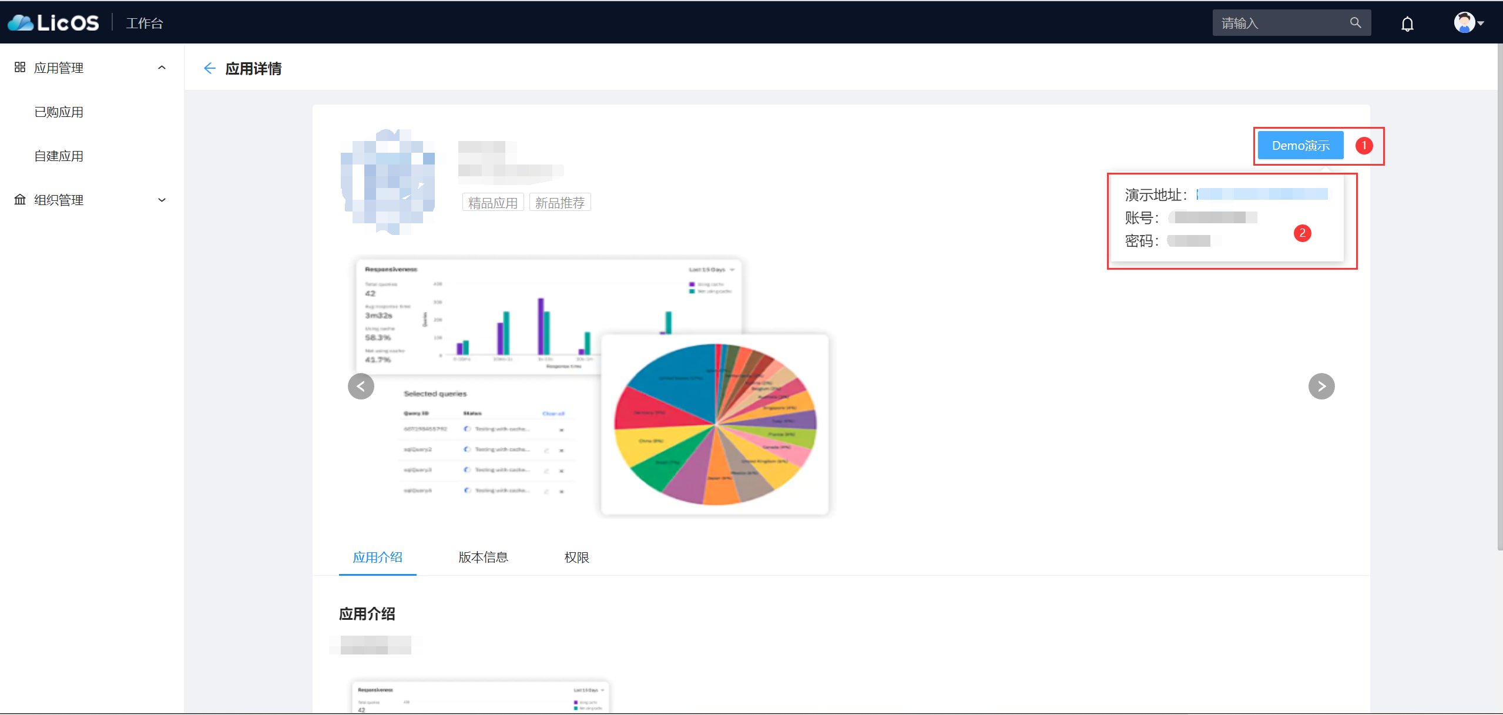Show next carousel screenshot
1503x715 pixels.
1321,387
